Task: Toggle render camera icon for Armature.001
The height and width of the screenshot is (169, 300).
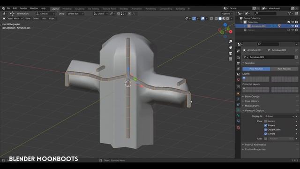Action: [x=296, y=26]
